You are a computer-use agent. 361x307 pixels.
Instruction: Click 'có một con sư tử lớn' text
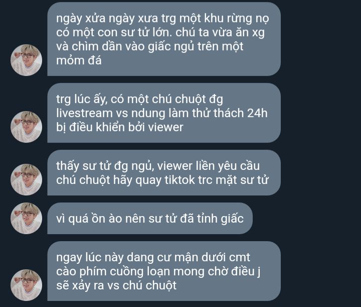point(113,33)
